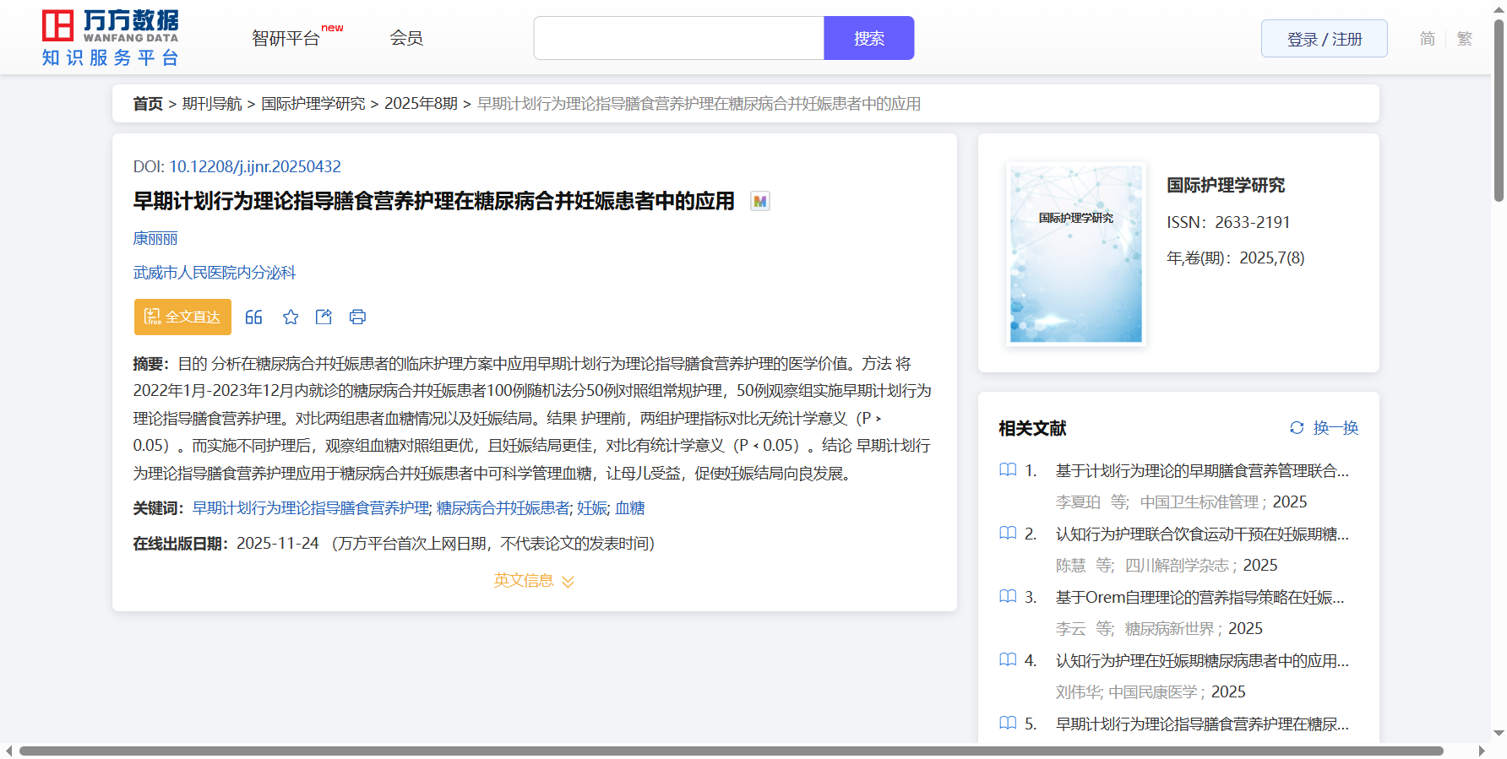Switch to traditional Chinese 繁
1507x759 pixels.
click(x=1465, y=39)
